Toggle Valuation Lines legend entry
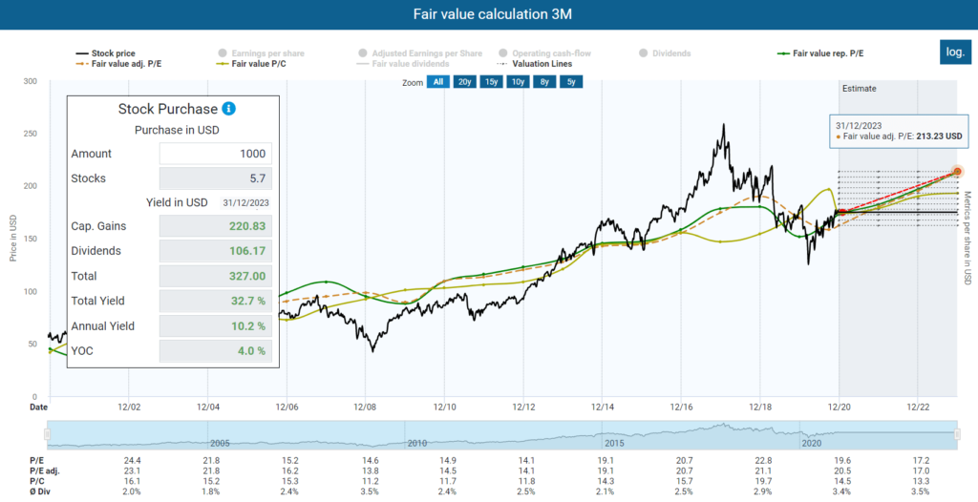The height and width of the screenshot is (502, 978). [535, 64]
